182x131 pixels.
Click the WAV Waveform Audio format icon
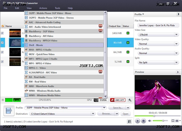point(26,86)
